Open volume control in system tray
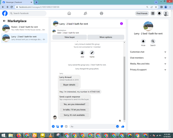Viewport: 173px width, 138px height. (160, 136)
